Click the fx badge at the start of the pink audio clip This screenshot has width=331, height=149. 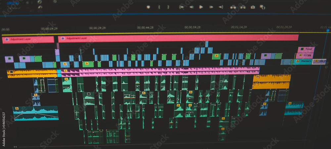coord(66,71)
